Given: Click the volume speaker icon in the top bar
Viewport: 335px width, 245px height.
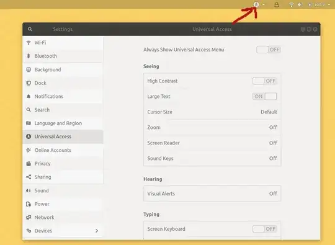Looking at the screenshot, I should (x=300, y=5).
